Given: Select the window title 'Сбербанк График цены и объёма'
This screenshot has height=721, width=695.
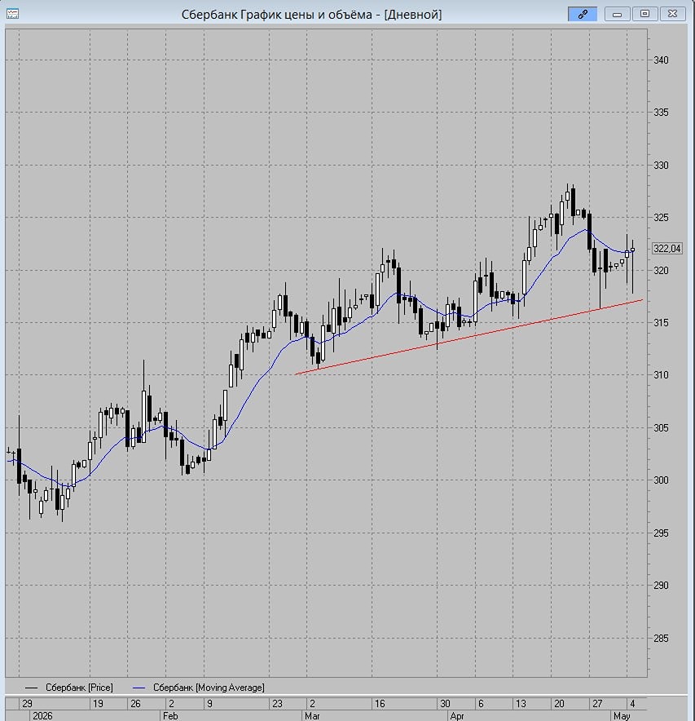Looking at the screenshot, I should [x=276, y=15].
